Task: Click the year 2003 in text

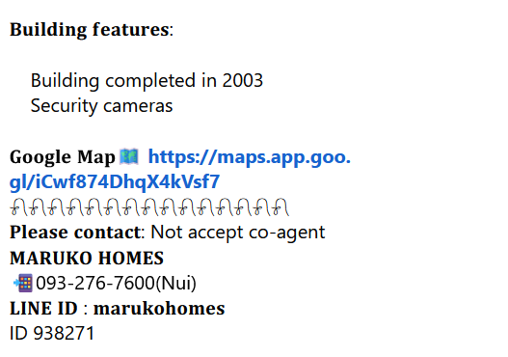Action: coord(243,80)
